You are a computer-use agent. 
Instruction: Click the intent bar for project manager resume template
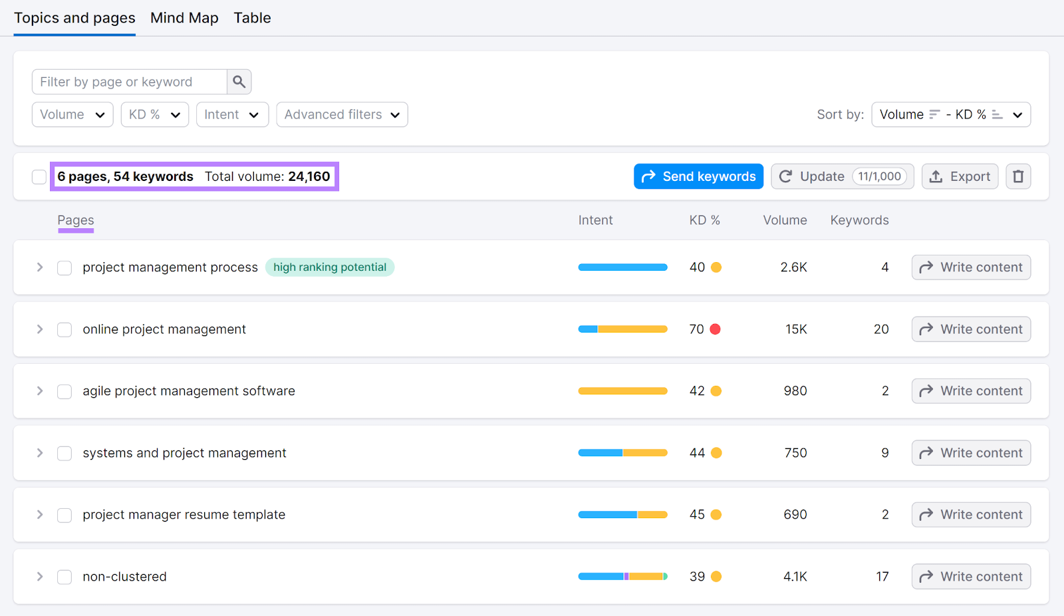tap(622, 514)
